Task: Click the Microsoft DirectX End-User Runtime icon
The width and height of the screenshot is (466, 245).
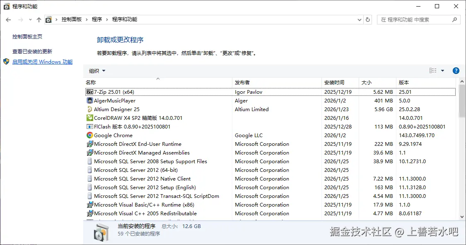Action: (90, 144)
